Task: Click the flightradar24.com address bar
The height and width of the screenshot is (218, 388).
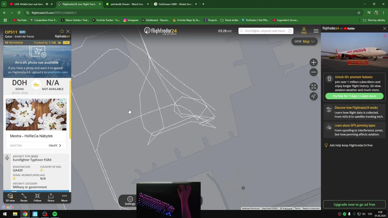Action: pyautogui.click(x=194, y=13)
